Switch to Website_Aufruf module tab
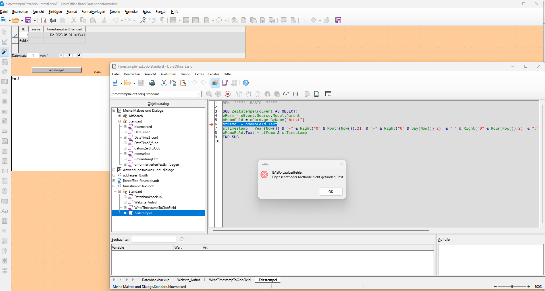The width and height of the screenshot is (545, 291). pyautogui.click(x=189, y=280)
